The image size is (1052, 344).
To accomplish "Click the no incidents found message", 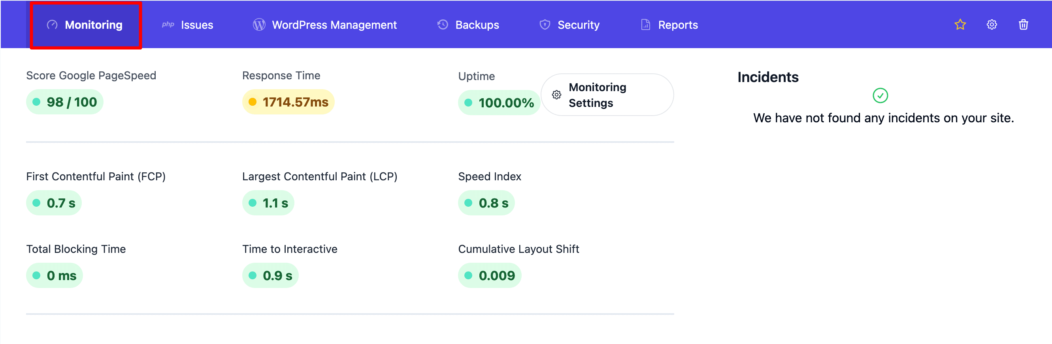I will pyautogui.click(x=883, y=118).
